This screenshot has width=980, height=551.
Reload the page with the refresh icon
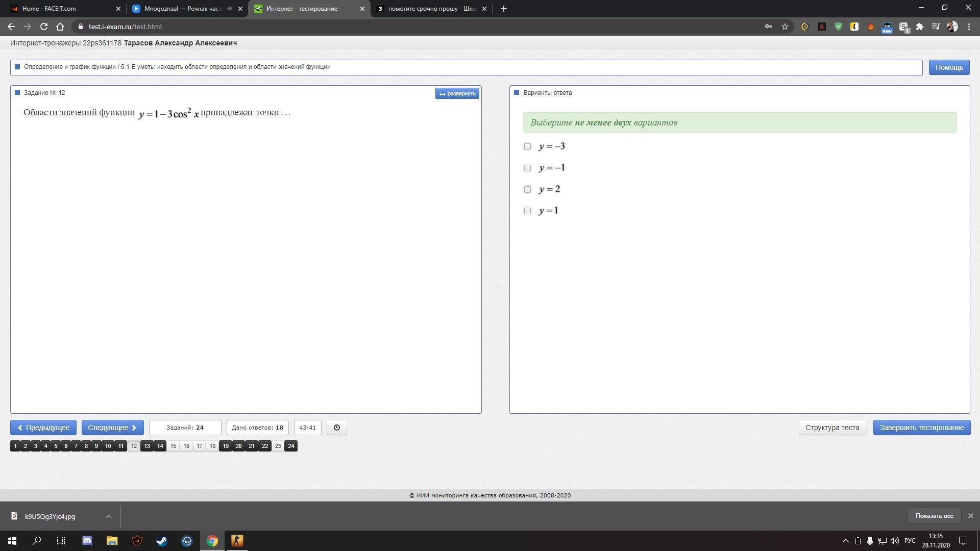[44, 27]
